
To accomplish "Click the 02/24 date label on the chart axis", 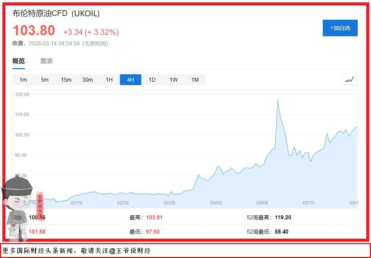I will (123, 203).
